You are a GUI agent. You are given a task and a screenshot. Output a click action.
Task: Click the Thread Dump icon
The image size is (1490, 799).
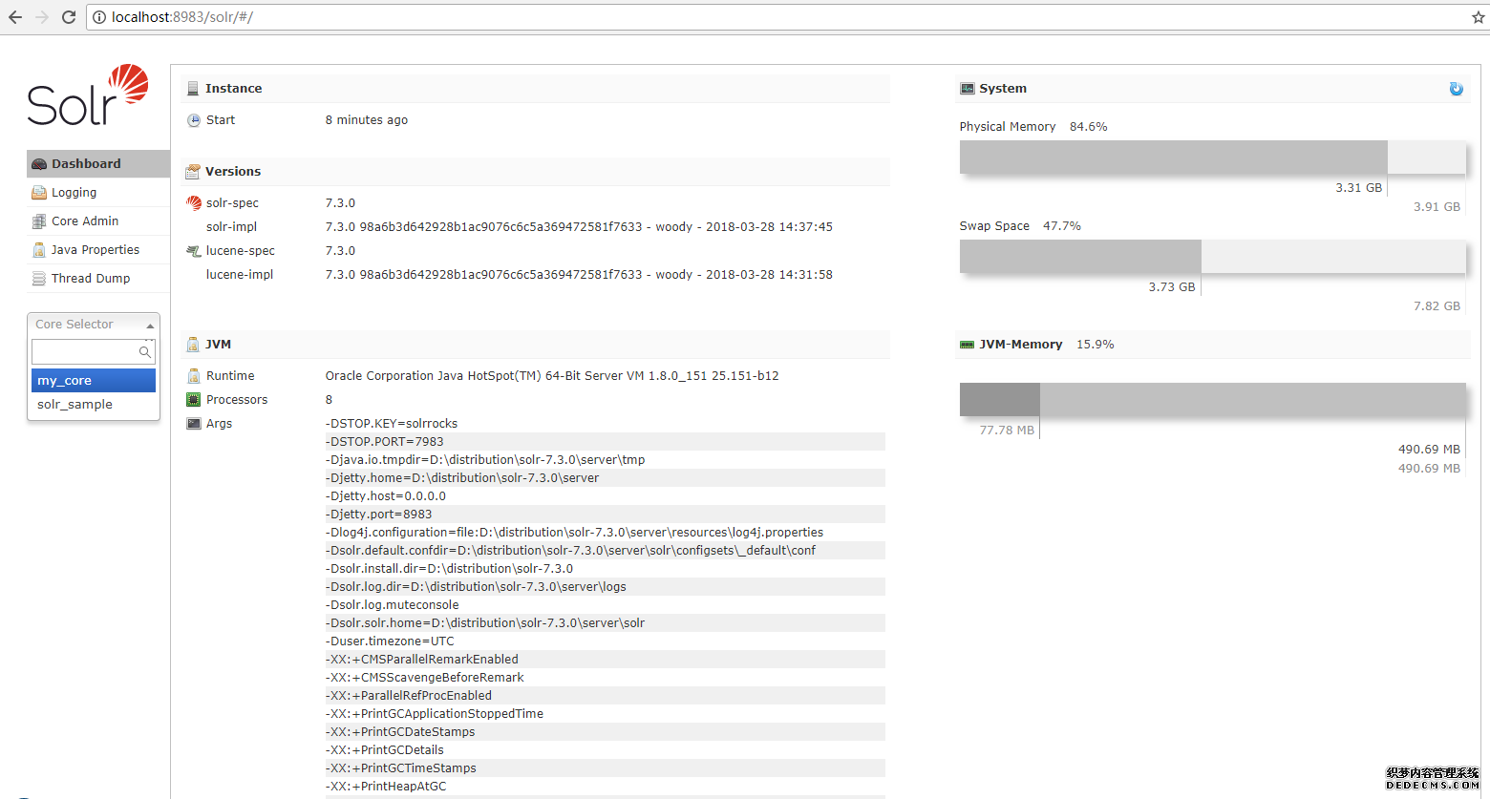tap(39, 279)
